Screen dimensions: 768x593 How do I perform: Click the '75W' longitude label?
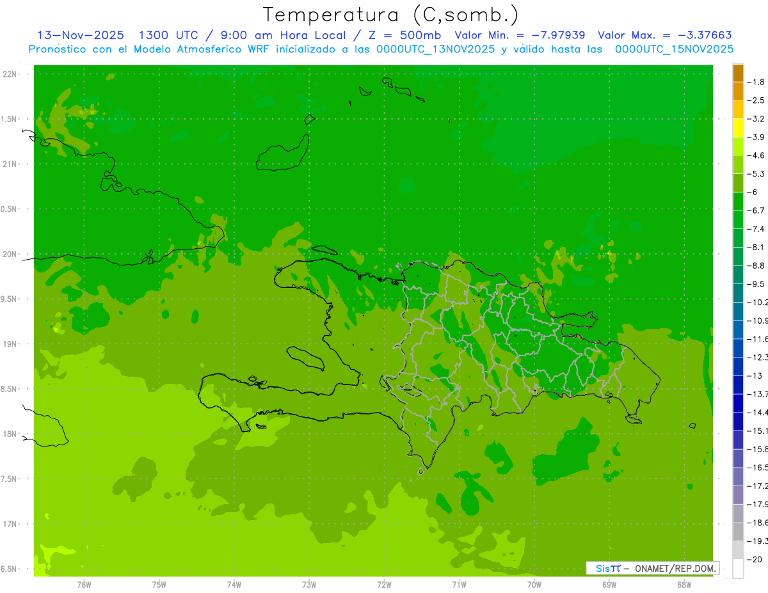click(x=159, y=584)
